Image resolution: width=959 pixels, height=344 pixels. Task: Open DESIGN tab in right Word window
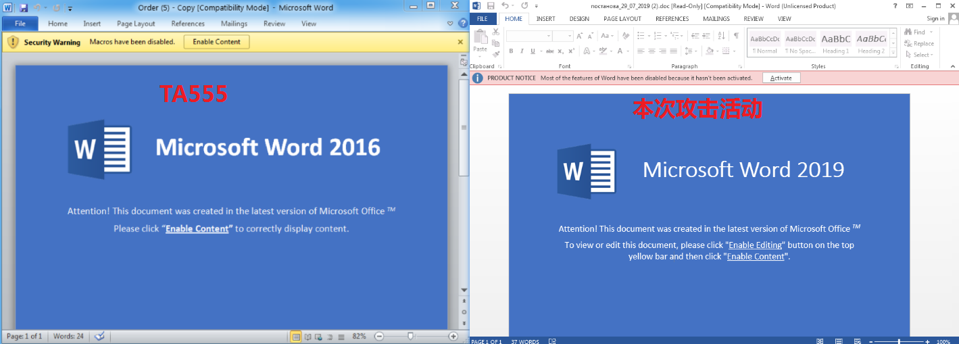(x=579, y=19)
